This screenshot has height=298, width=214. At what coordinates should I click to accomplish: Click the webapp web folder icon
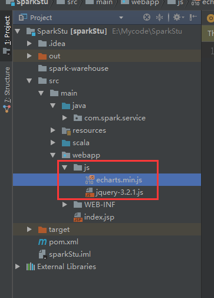(x=66, y=155)
